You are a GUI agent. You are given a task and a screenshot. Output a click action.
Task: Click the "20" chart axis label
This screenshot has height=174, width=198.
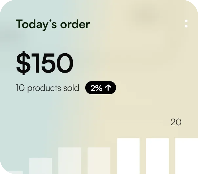176,122
